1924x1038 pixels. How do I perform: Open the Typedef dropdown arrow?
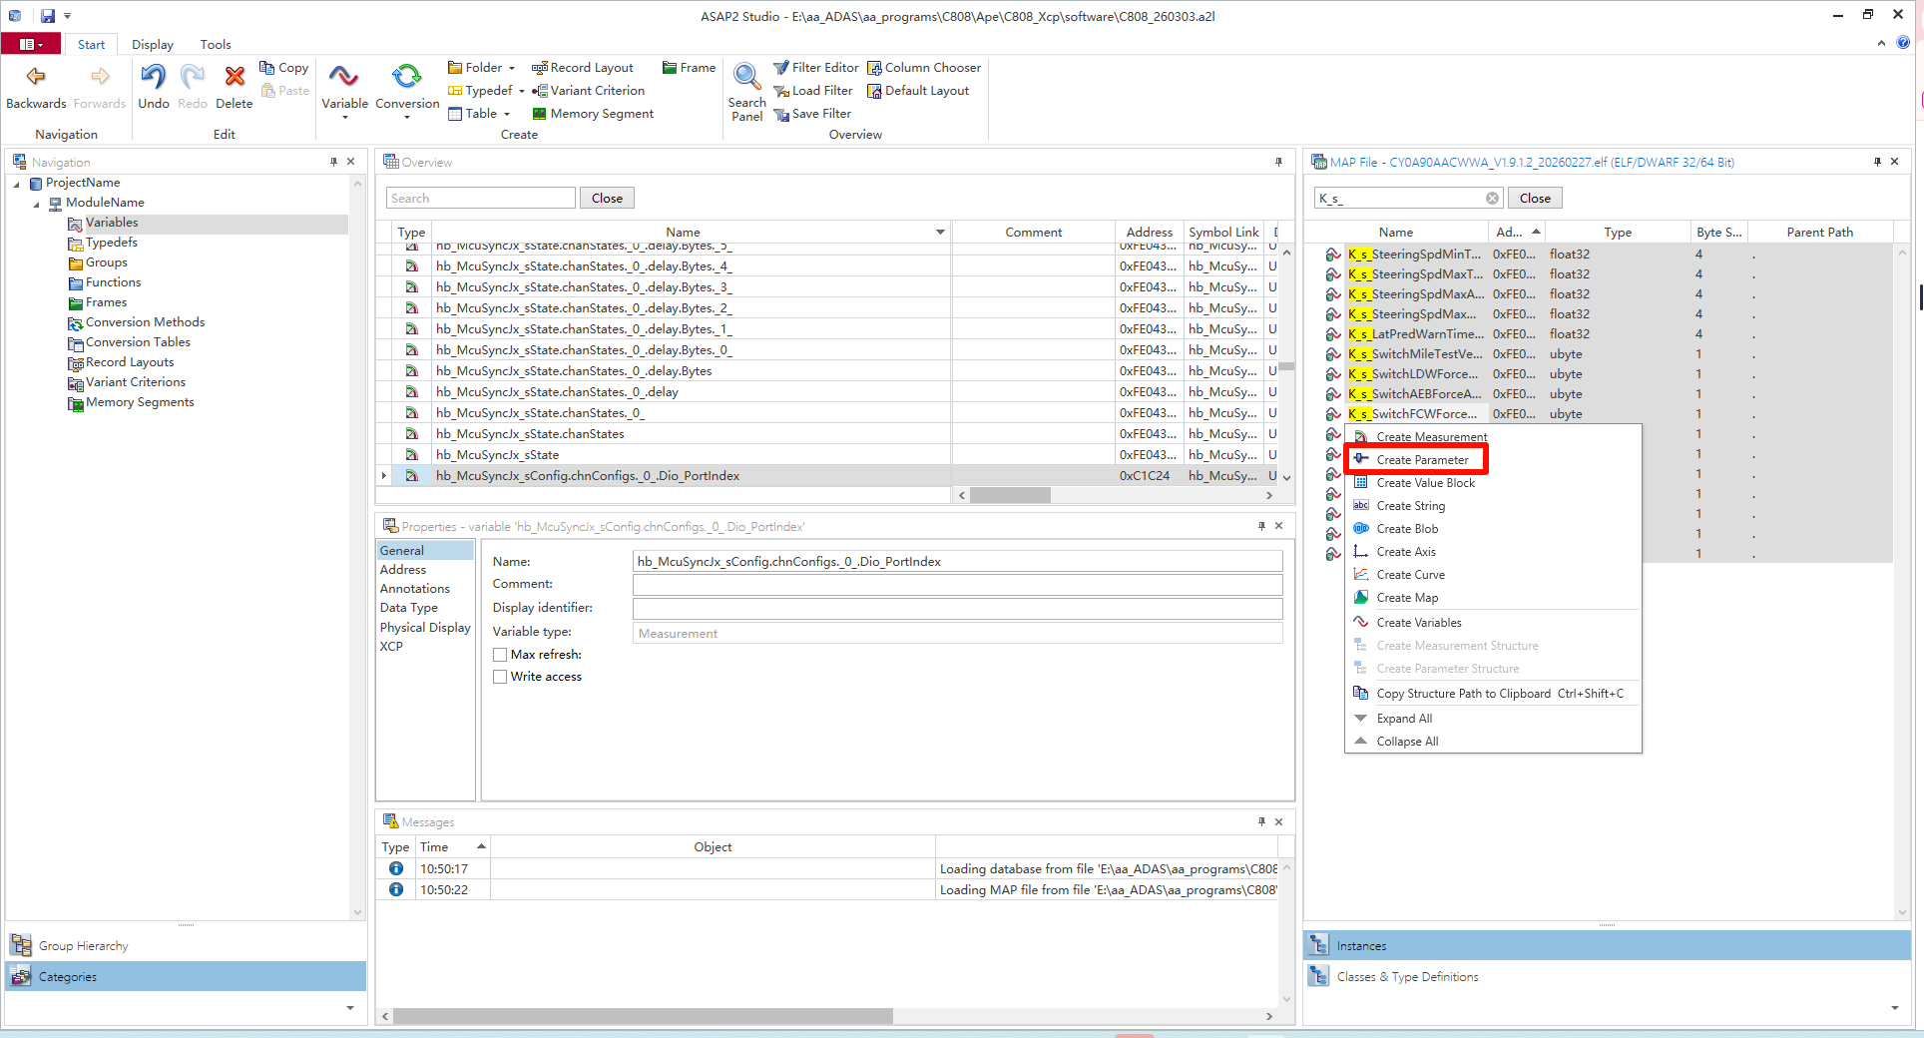[x=521, y=91]
